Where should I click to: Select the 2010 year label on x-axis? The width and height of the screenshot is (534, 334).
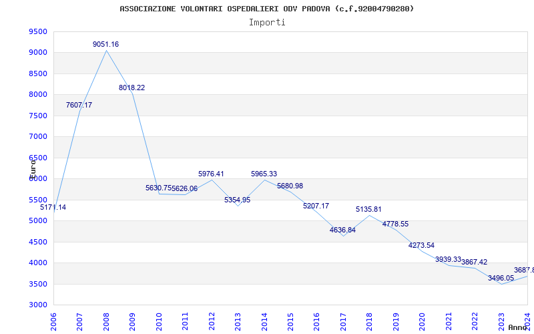(159, 322)
